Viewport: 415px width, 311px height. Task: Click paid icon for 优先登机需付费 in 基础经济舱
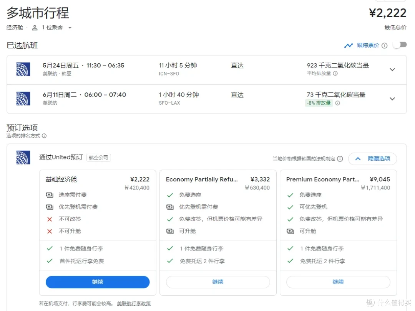click(50, 207)
